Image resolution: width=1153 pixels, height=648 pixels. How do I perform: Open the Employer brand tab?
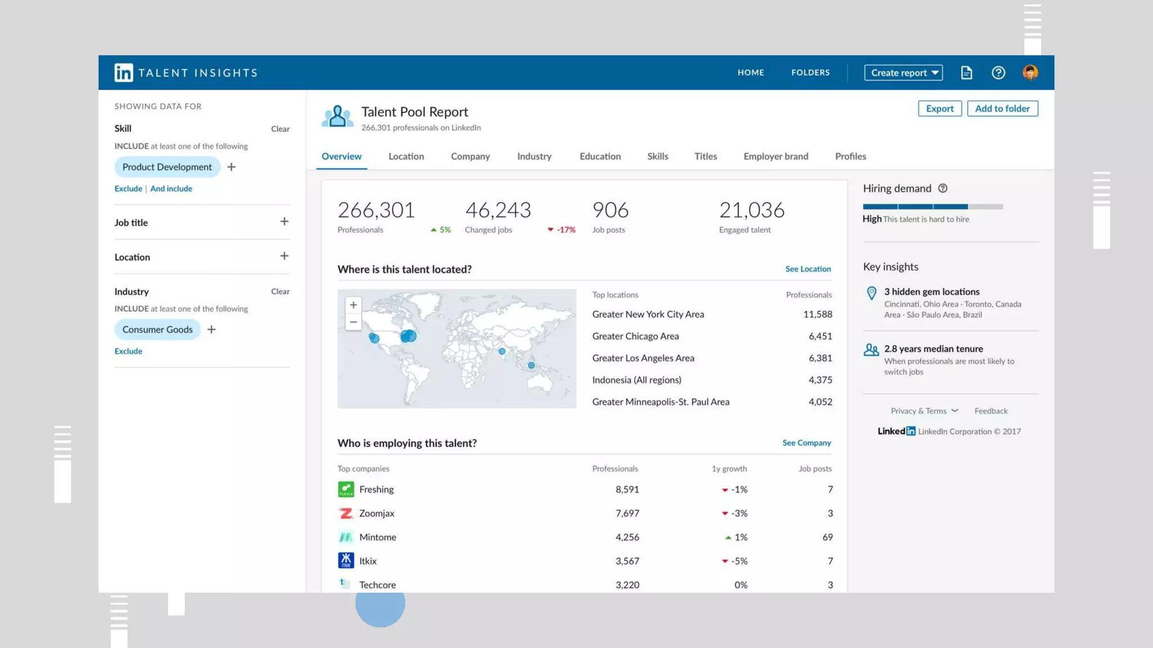pyautogui.click(x=775, y=156)
